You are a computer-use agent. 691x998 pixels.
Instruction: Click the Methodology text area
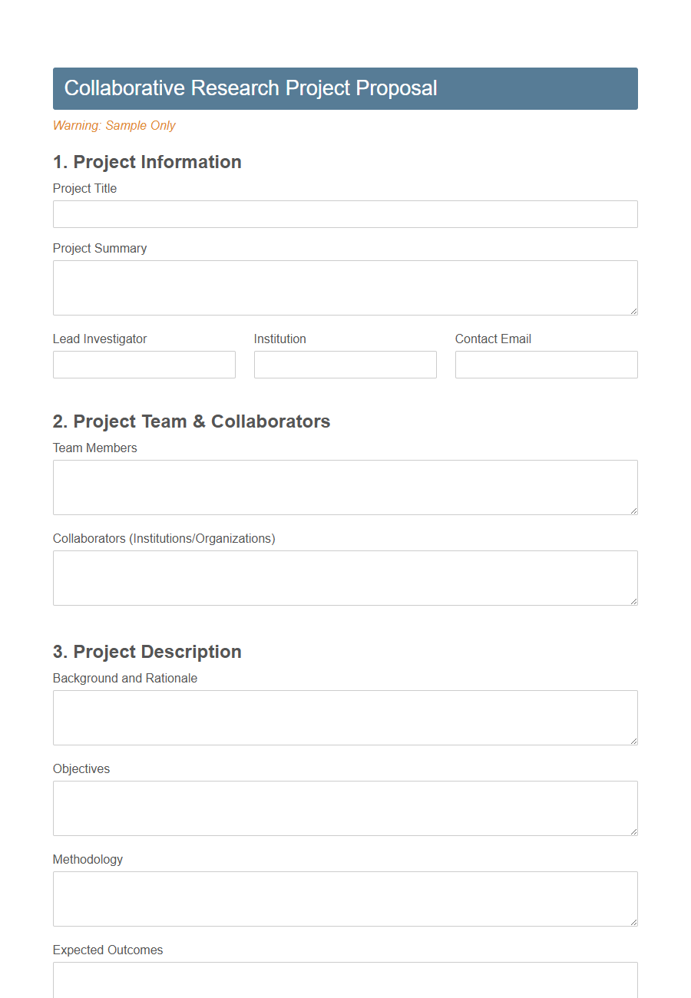(345, 898)
